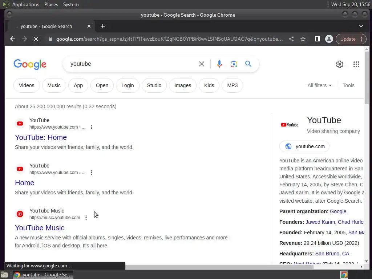
Task: Open the All filters dropdown
Action: coord(319,85)
